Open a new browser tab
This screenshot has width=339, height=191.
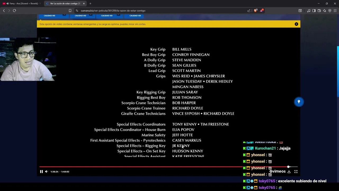[90, 3]
